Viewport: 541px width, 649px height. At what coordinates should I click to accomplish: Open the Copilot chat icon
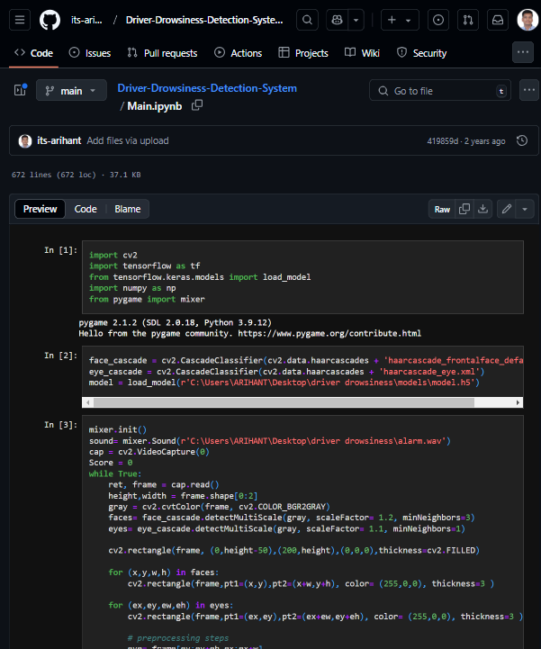point(338,20)
